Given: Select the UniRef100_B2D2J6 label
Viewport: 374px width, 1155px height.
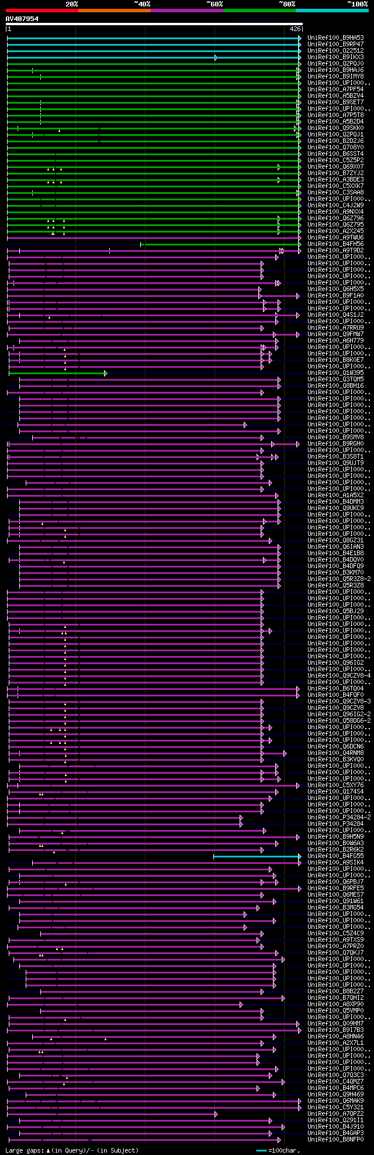Looking at the screenshot, I should point(335,141).
